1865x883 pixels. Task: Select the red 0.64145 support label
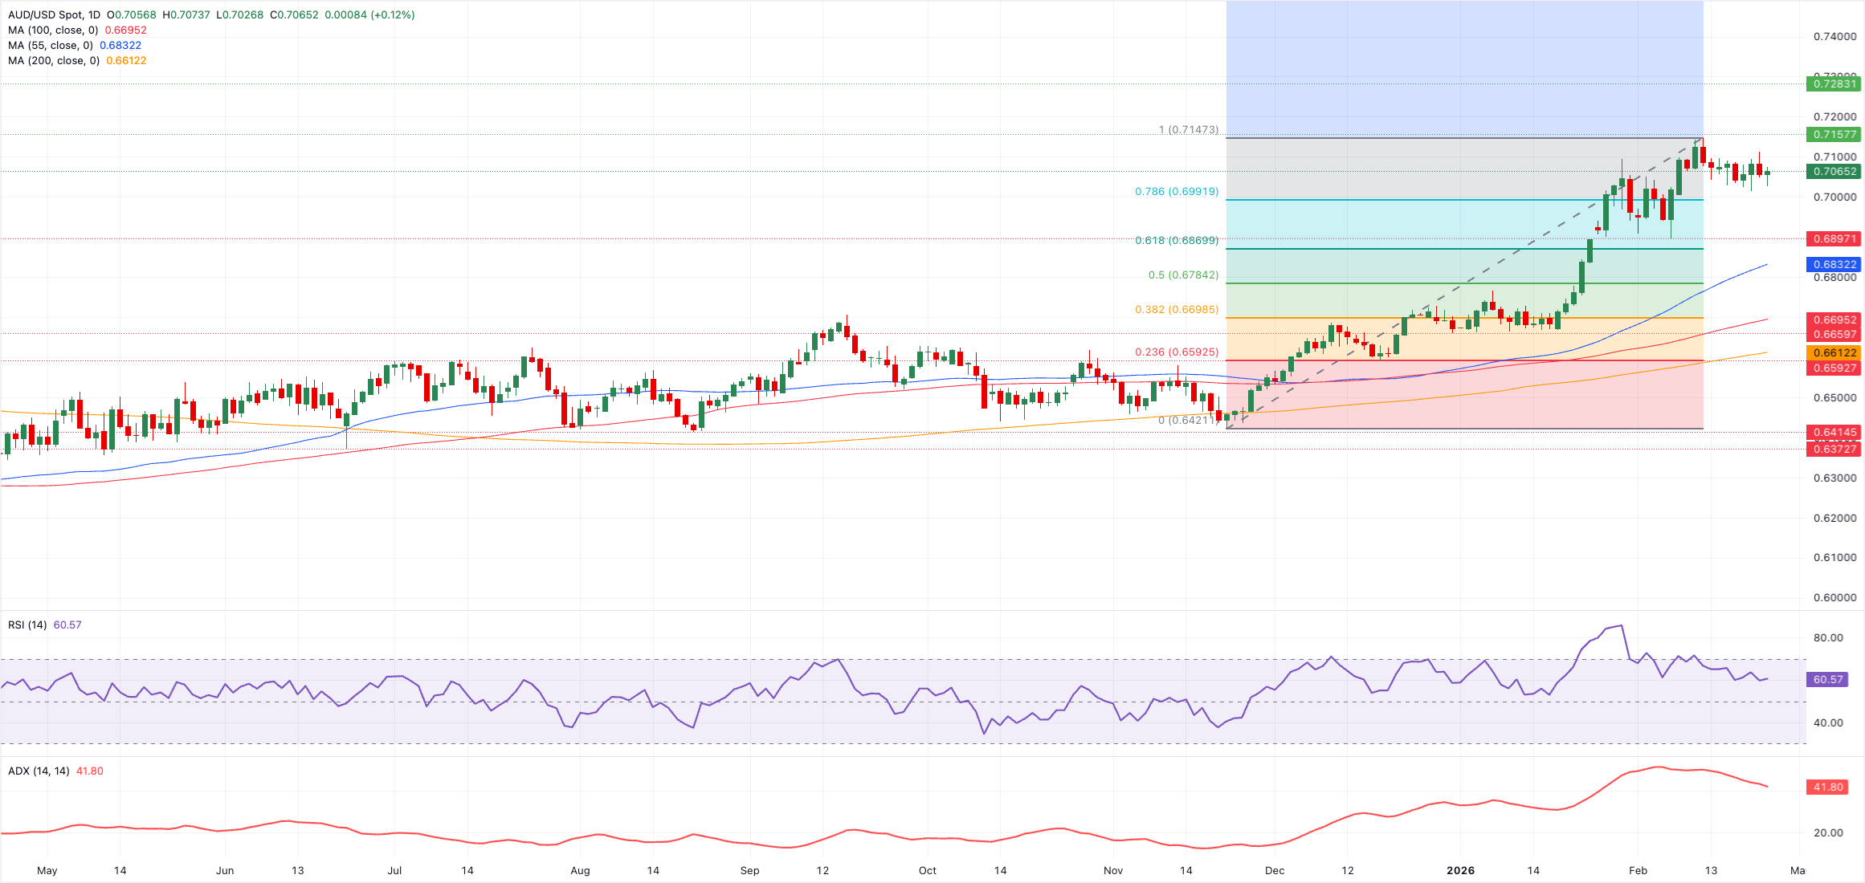click(1834, 433)
